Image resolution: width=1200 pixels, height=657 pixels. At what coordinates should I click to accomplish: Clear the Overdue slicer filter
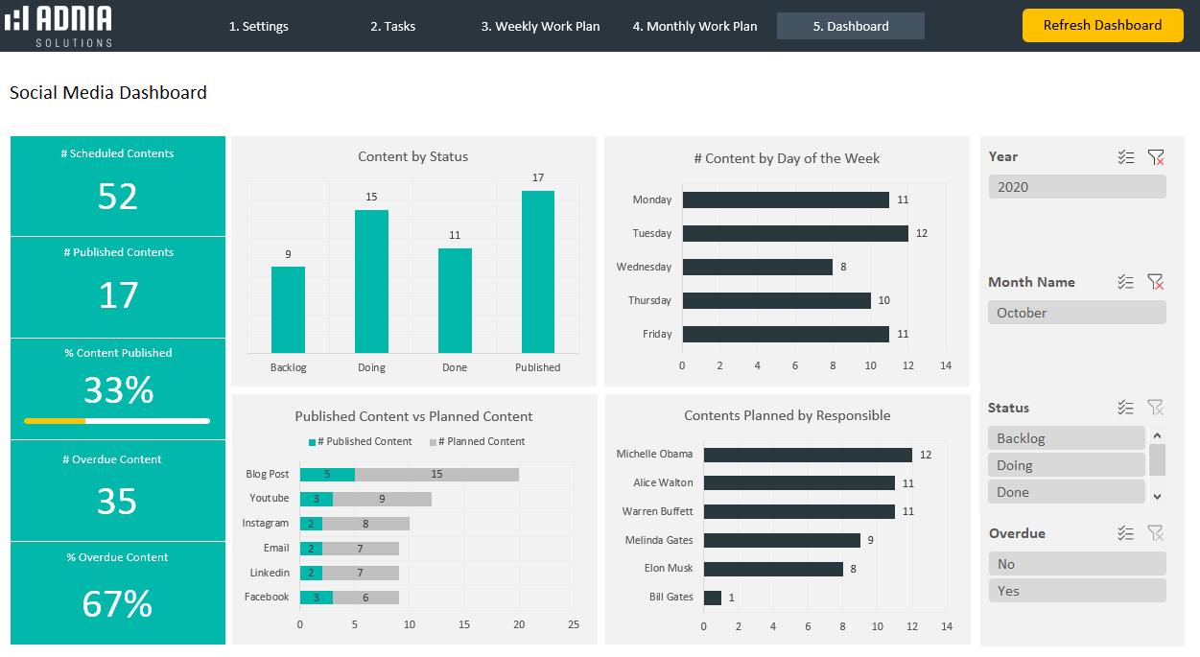tap(1156, 533)
